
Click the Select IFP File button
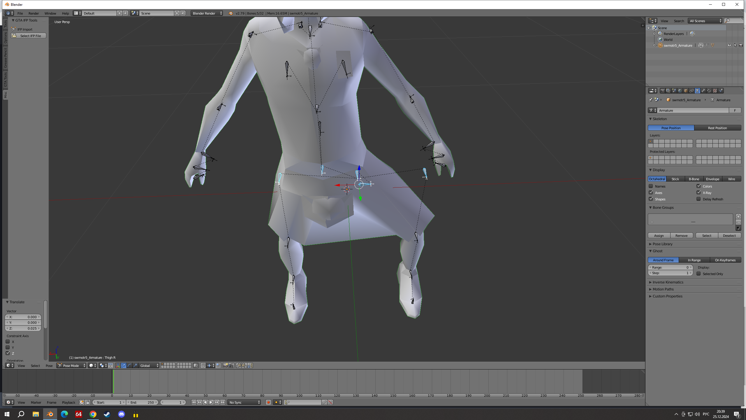(29, 36)
